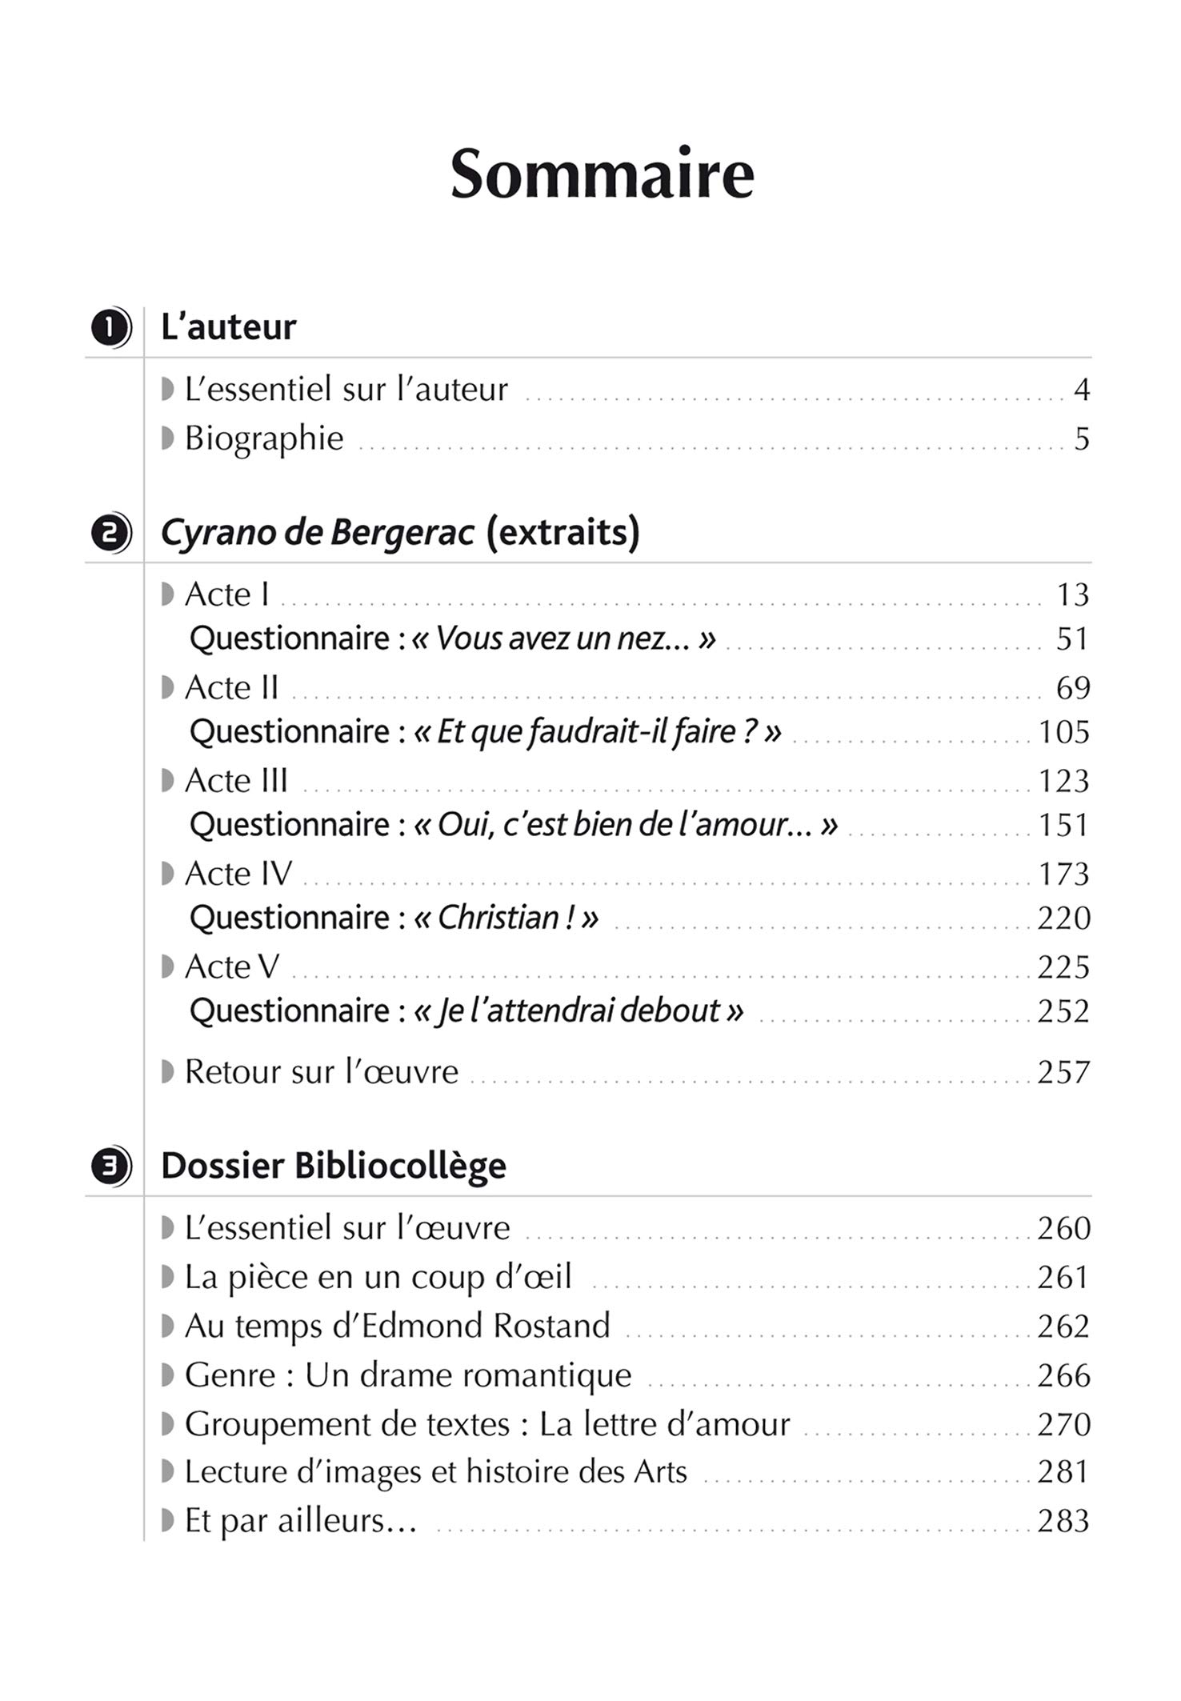This screenshot has width=1181, height=1701.
Task: Click the bullet marker before Et par ailleurs…
Action: tap(167, 1521)
